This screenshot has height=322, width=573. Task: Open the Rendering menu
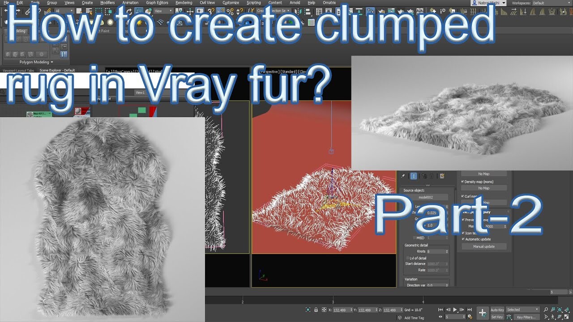pos(183,3)
